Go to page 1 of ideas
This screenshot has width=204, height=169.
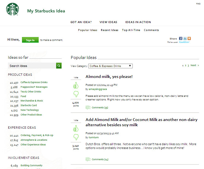point(183,66)
